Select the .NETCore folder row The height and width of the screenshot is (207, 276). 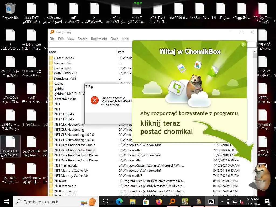click(x=60, y=181)
